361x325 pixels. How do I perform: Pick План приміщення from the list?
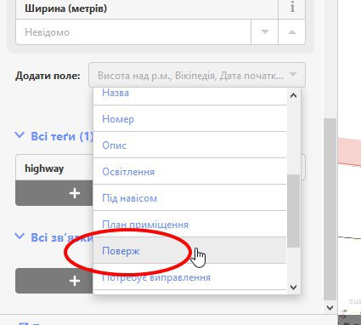point(189,224)
